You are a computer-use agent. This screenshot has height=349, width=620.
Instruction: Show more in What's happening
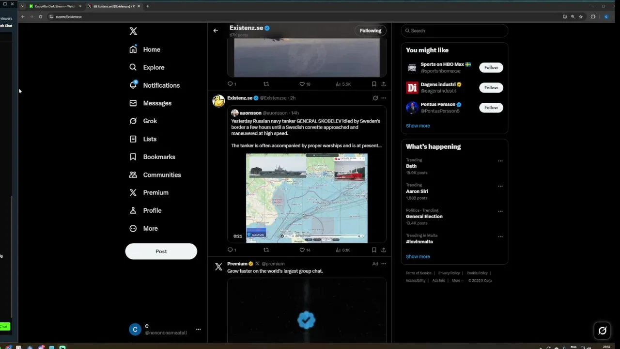coord(418,257)
